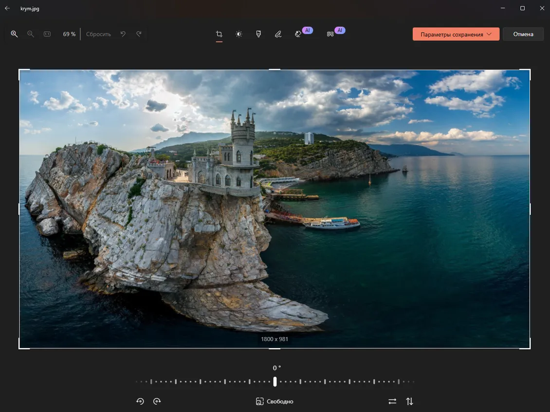The width and height of the screenshot is (550, 412).
Task: Open the AI erase tool
Action: pos(298,34)
